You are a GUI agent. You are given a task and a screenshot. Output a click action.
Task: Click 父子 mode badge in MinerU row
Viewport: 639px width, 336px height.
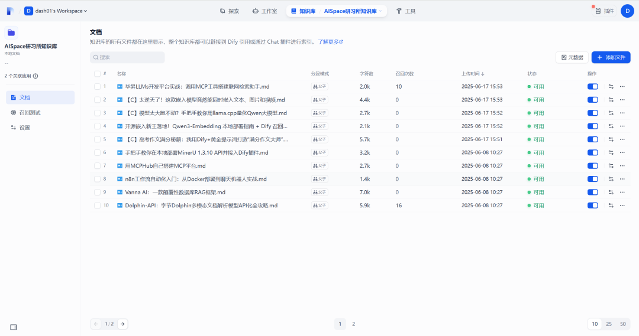[319, 152]
